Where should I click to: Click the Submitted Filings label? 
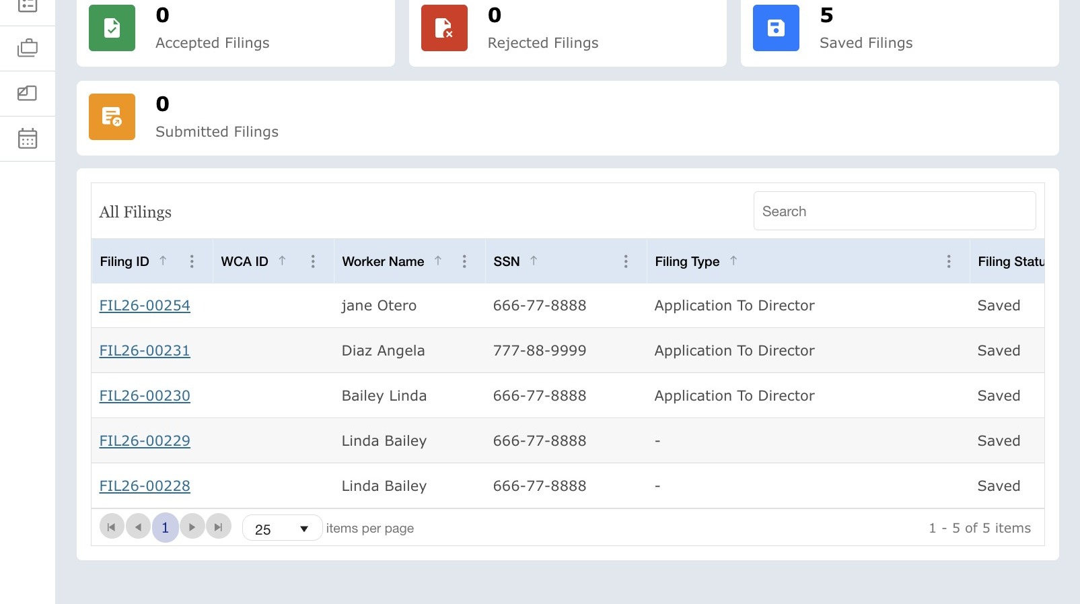click(x=217, y=132)
